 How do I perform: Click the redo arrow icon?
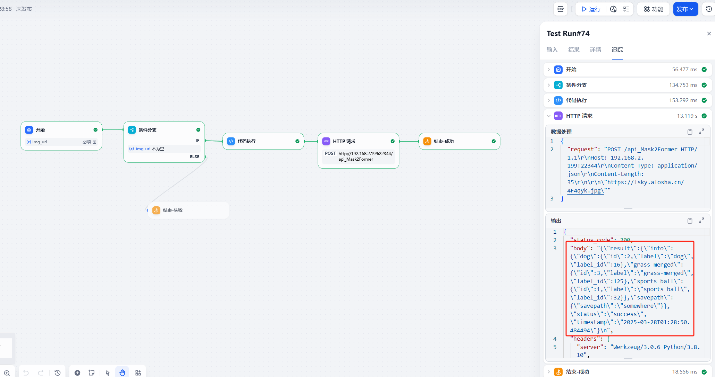41,373
